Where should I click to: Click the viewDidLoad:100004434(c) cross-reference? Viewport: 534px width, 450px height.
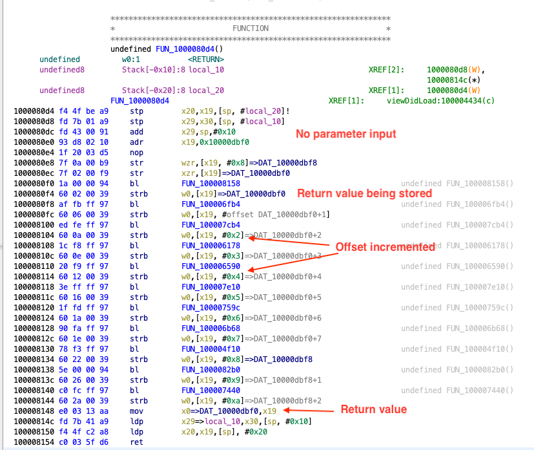coord(441,101)
